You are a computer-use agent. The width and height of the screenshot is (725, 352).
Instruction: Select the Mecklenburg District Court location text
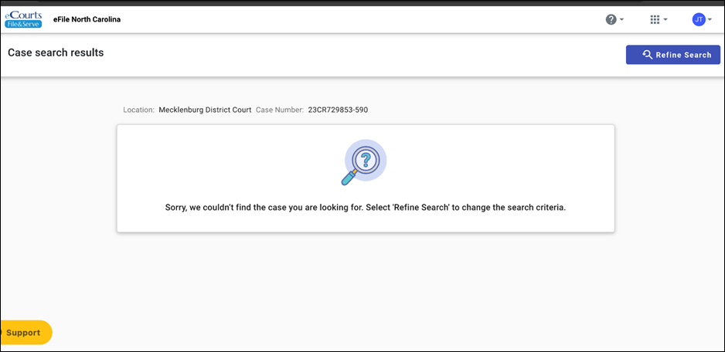pos(205,110)
